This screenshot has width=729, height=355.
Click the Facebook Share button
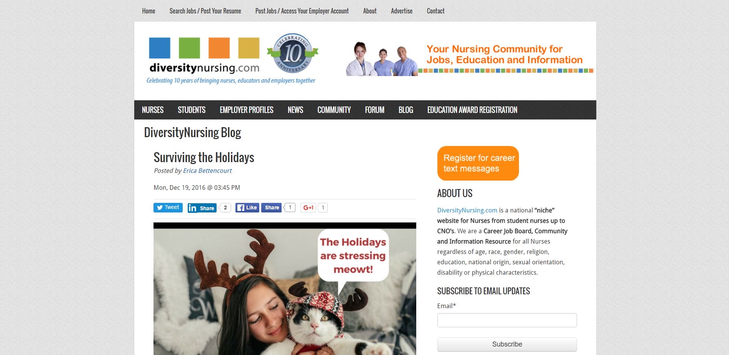point(272,207)
